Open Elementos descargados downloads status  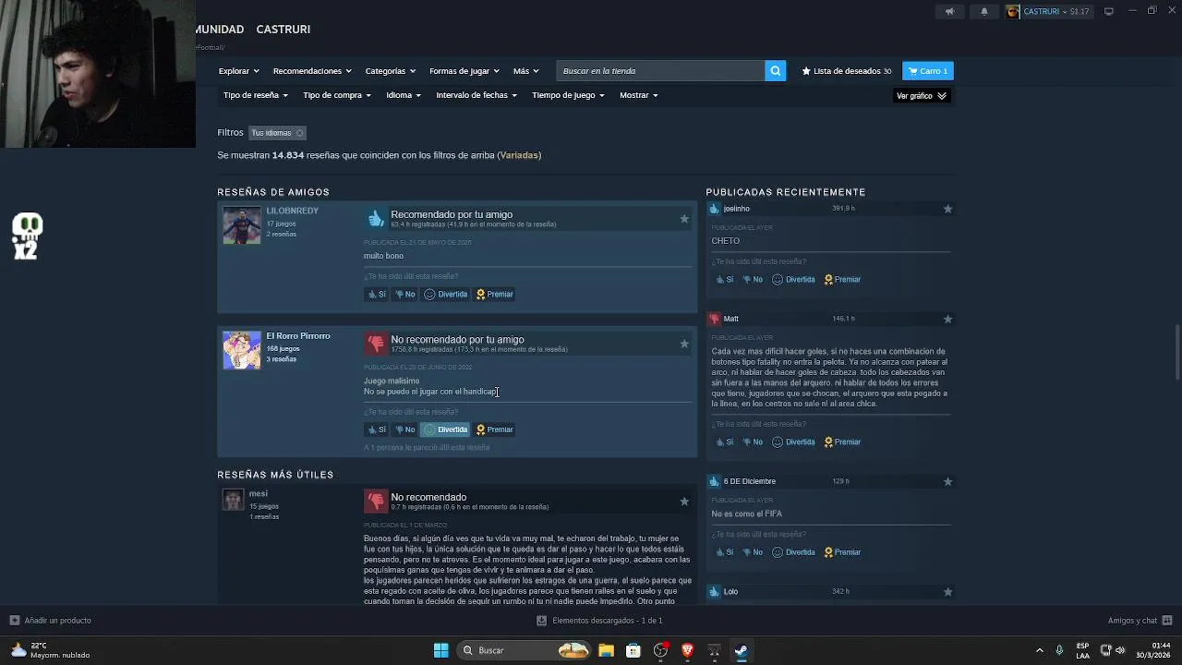click(599, 621)
